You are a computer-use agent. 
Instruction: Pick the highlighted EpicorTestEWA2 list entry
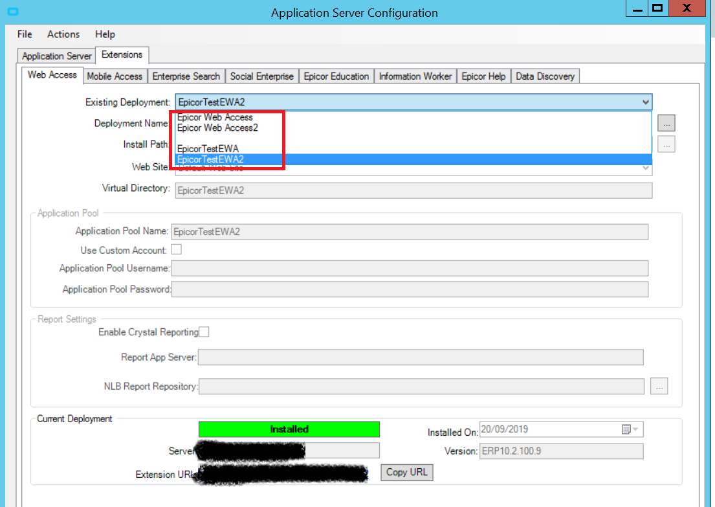click(x=413, y=159)
